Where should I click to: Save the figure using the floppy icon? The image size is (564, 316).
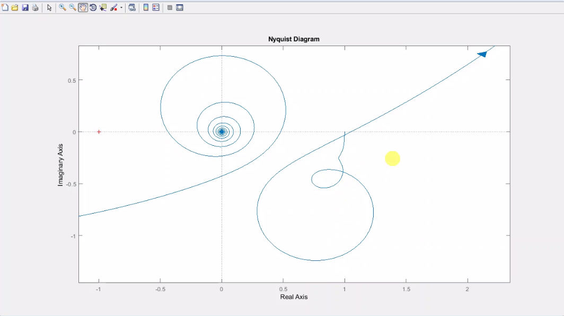tap(25, 8)
